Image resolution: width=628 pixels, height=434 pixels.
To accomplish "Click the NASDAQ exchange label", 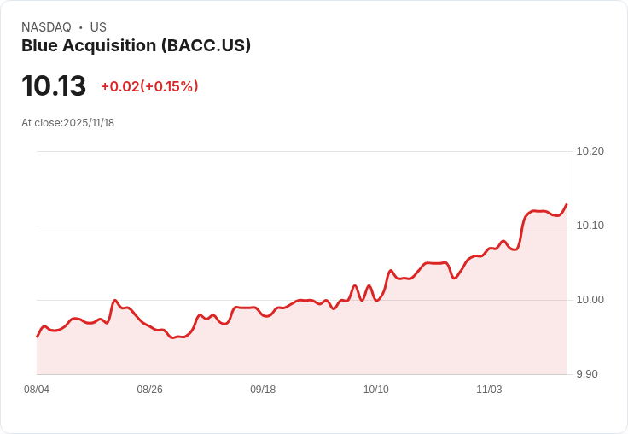I will tap(46, 27).
